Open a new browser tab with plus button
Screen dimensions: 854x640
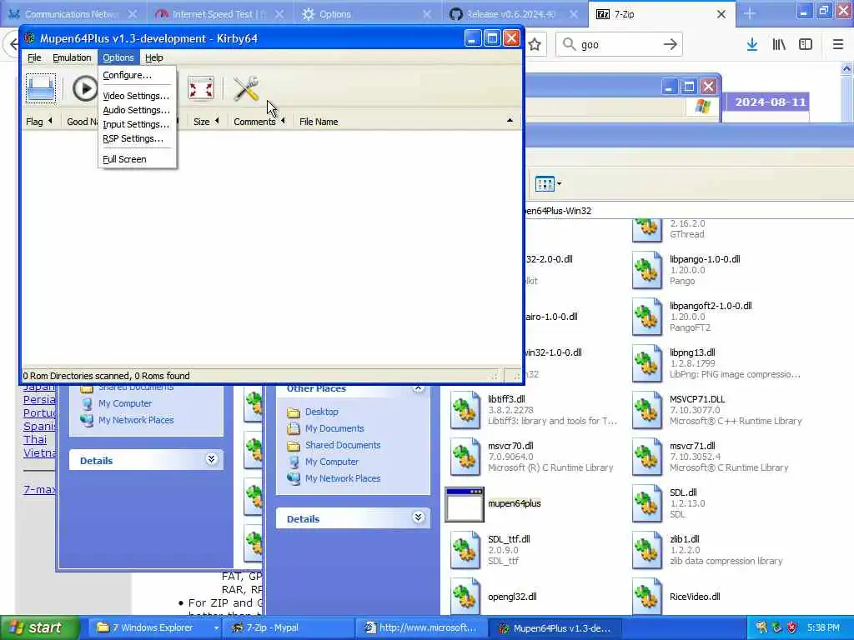point(750,13)
